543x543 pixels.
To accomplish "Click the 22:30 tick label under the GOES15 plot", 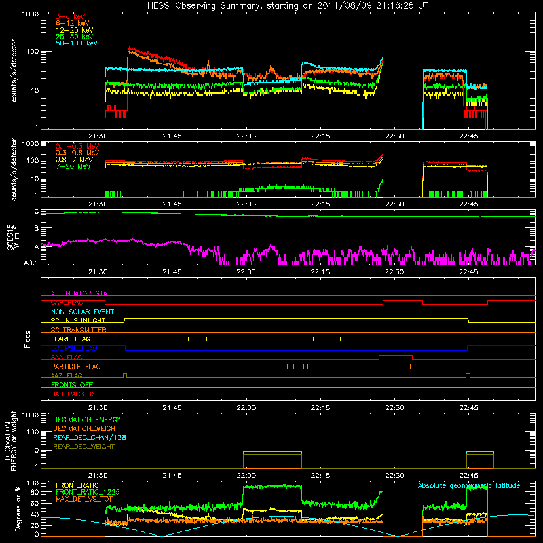I will coord(394,272).
